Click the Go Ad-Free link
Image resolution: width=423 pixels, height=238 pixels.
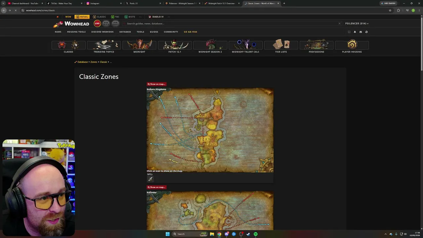[191, 32]
